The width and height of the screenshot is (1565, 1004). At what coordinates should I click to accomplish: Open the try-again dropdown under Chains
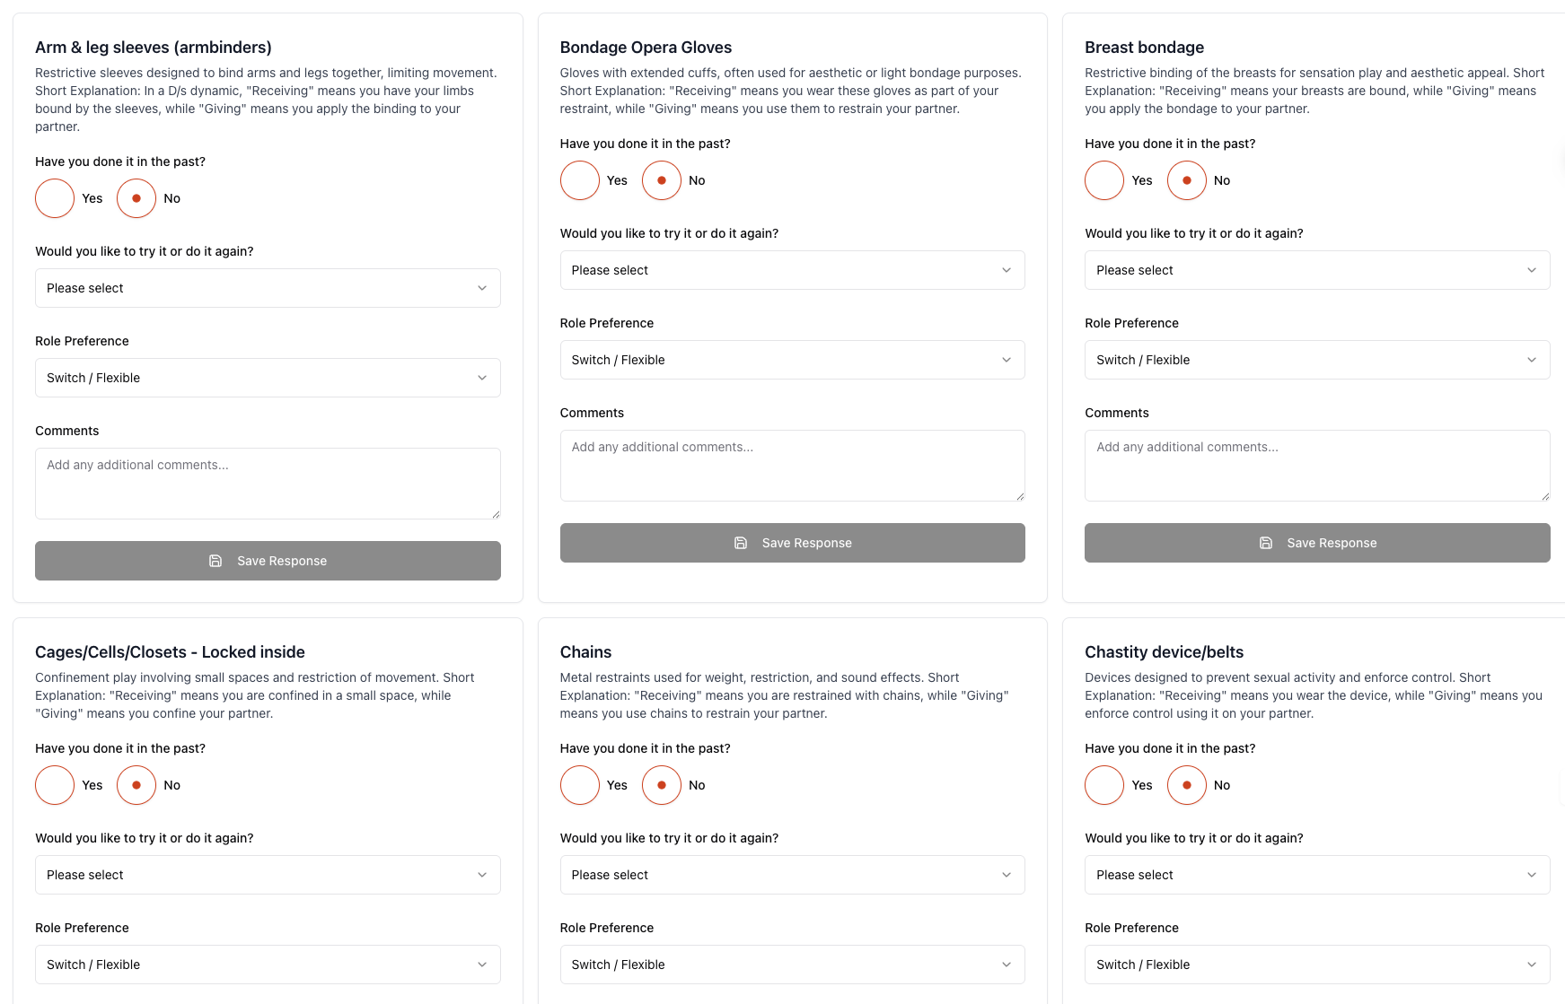(x=792, y=874)
